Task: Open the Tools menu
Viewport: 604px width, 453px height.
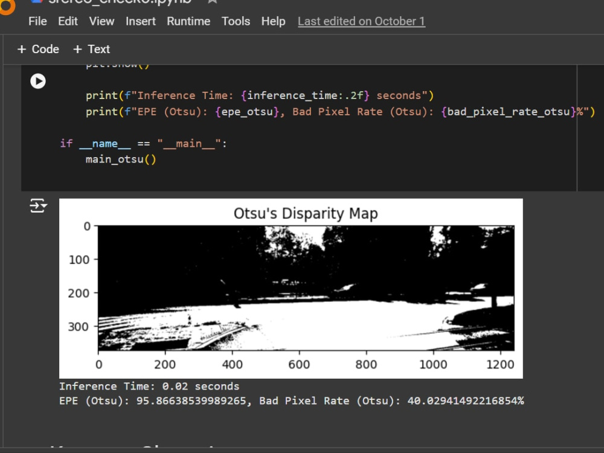Action: point(236,21)
